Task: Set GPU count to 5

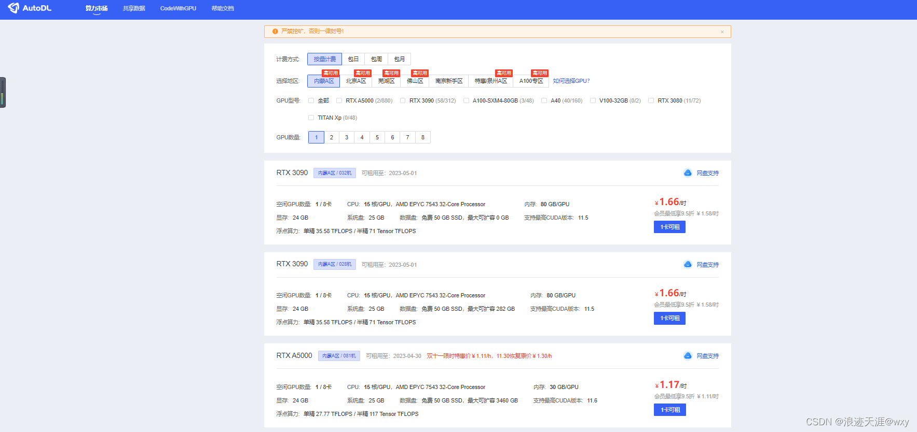Action: pos(377,137)
